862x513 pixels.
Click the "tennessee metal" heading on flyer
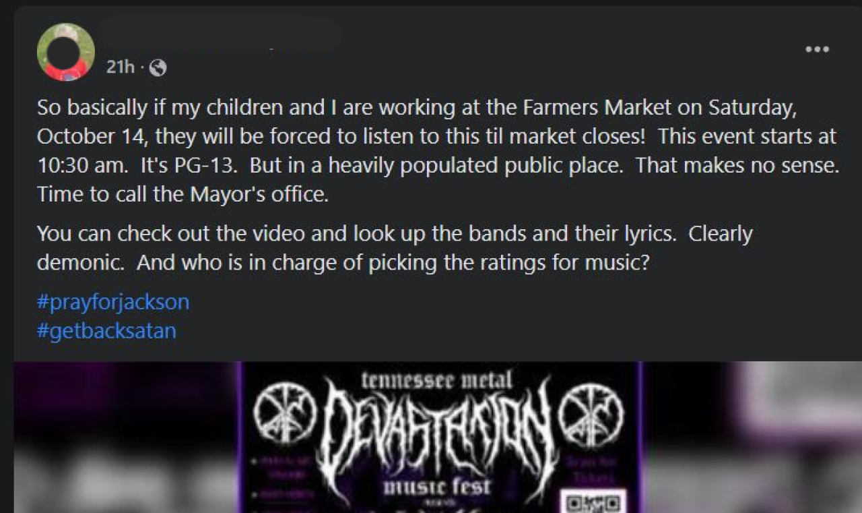coord(438,380)
